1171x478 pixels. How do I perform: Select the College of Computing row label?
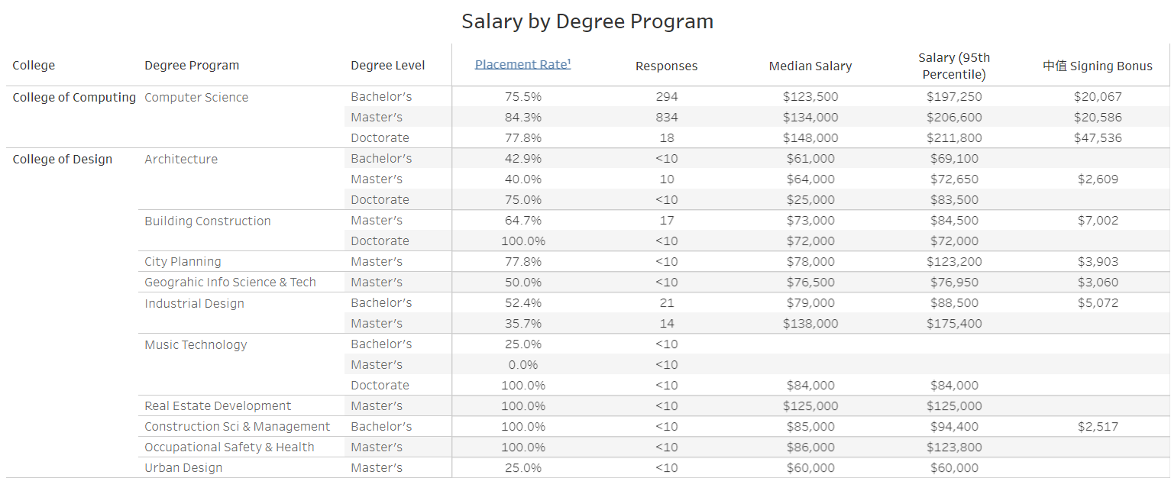click(74, 98)
